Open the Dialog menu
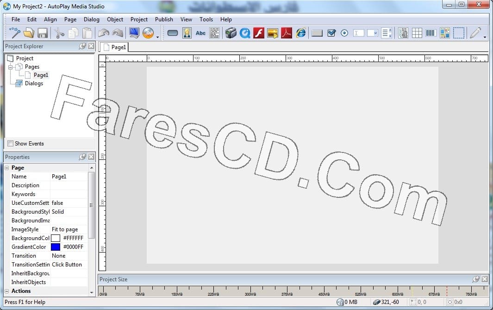493x310 pixels. [x=92, y=19]
